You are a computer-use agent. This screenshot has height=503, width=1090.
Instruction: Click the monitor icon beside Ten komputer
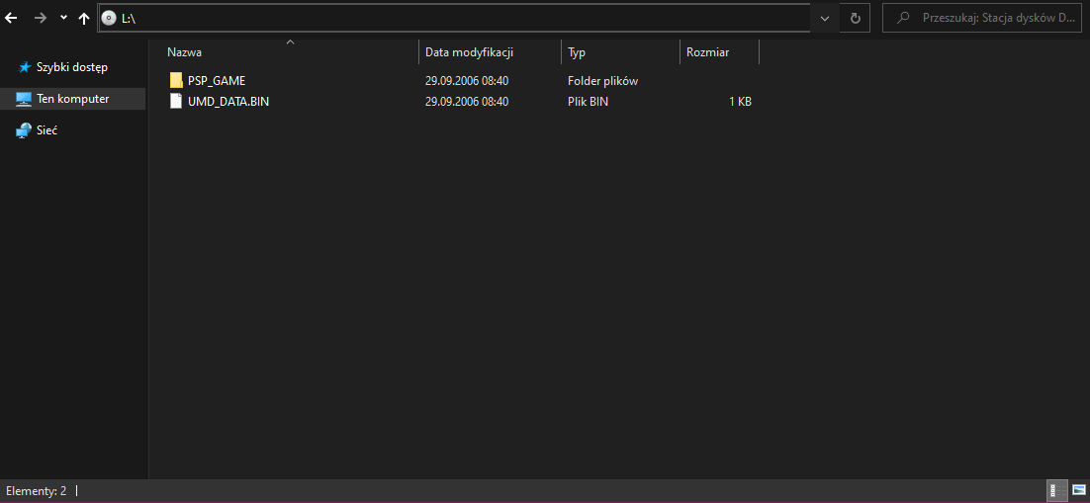click(24, 99)
